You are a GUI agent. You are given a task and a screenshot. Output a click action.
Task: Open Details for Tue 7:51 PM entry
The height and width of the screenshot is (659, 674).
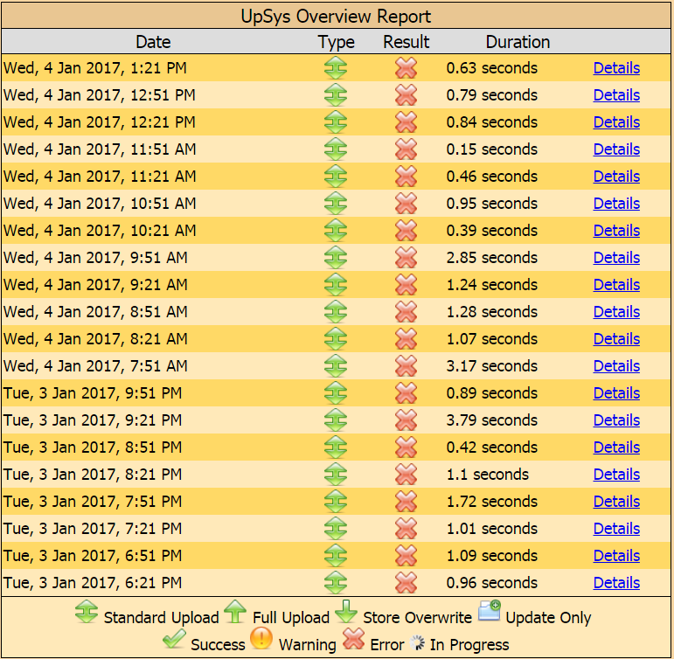tap(616, 501)
